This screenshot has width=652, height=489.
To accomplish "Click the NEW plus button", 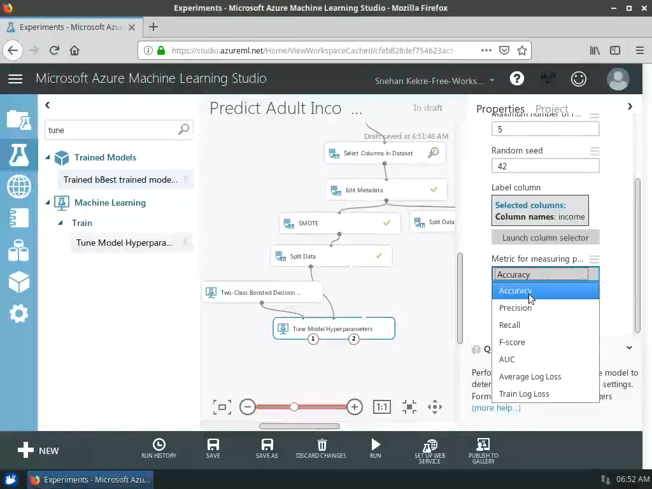I will [x=38, y=450].
